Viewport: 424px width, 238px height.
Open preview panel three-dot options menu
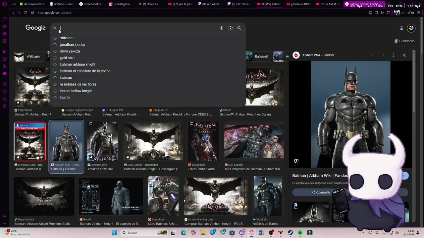[394, 55]
